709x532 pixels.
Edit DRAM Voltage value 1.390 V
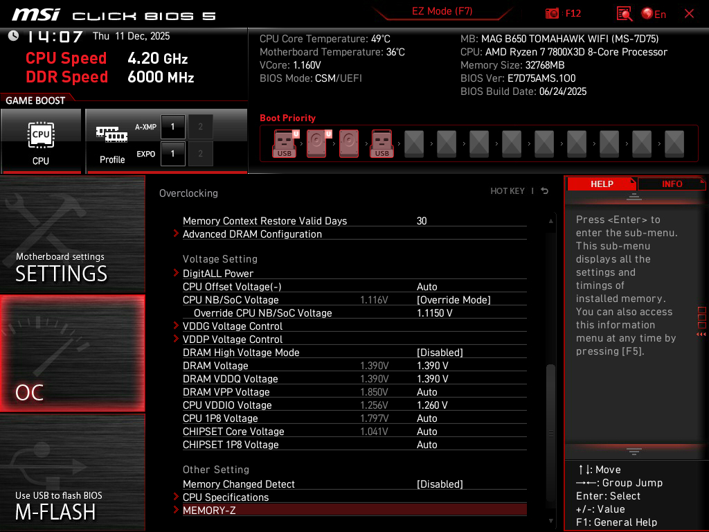pos(432,365)
